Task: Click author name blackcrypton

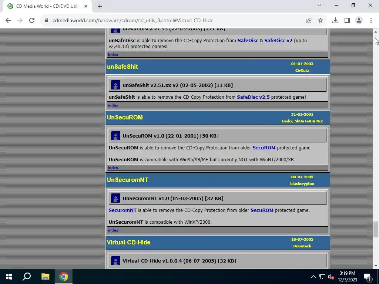Action: coord(302,184)
